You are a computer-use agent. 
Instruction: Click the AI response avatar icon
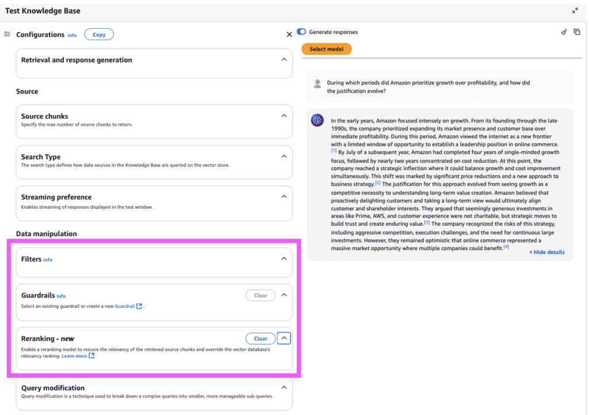[x=317, y=120]
